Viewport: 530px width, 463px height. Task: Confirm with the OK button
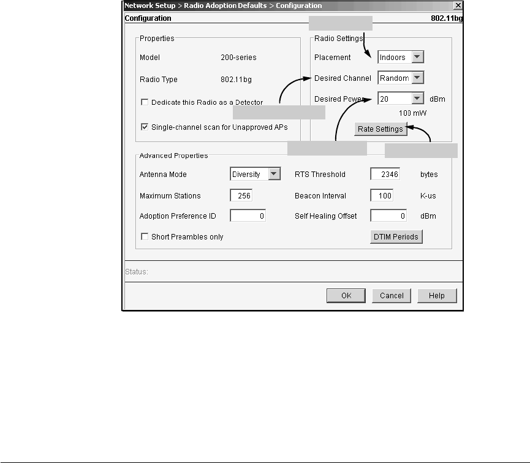tap(346, 296)
